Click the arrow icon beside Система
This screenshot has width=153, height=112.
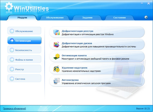pos(12,79)
